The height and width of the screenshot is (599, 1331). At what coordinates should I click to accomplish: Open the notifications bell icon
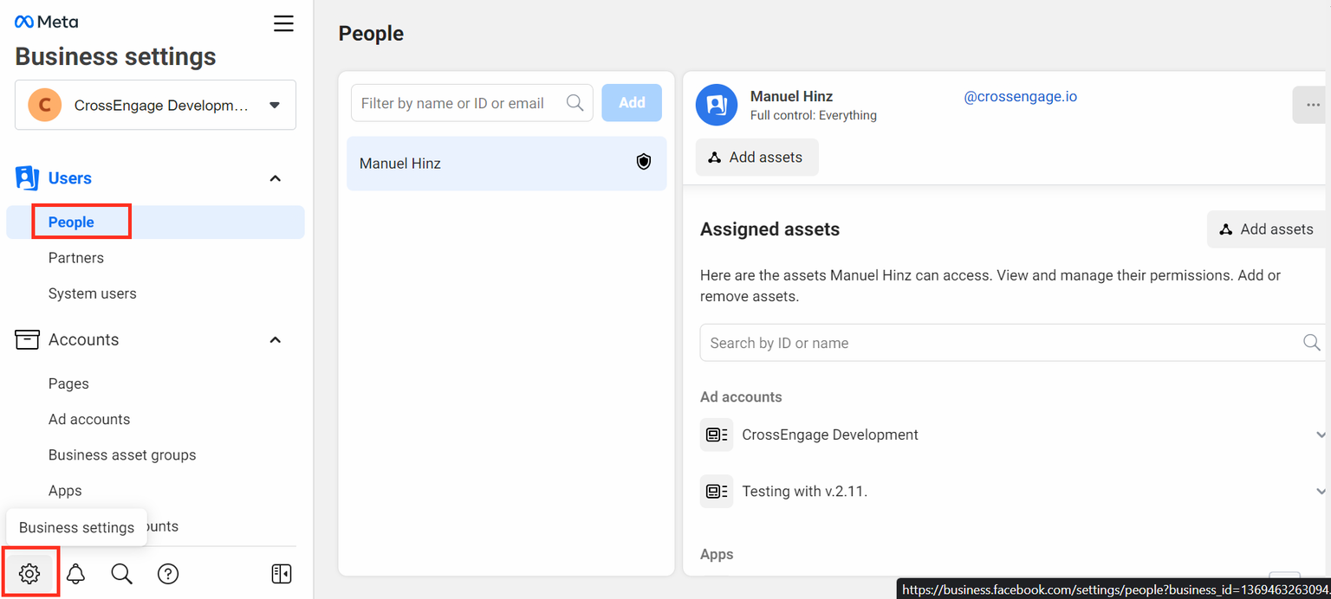76,573
